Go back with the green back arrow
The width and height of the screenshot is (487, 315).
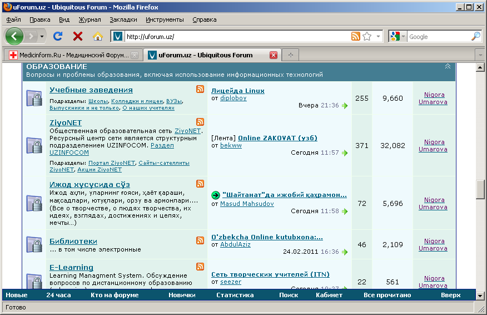14,36
